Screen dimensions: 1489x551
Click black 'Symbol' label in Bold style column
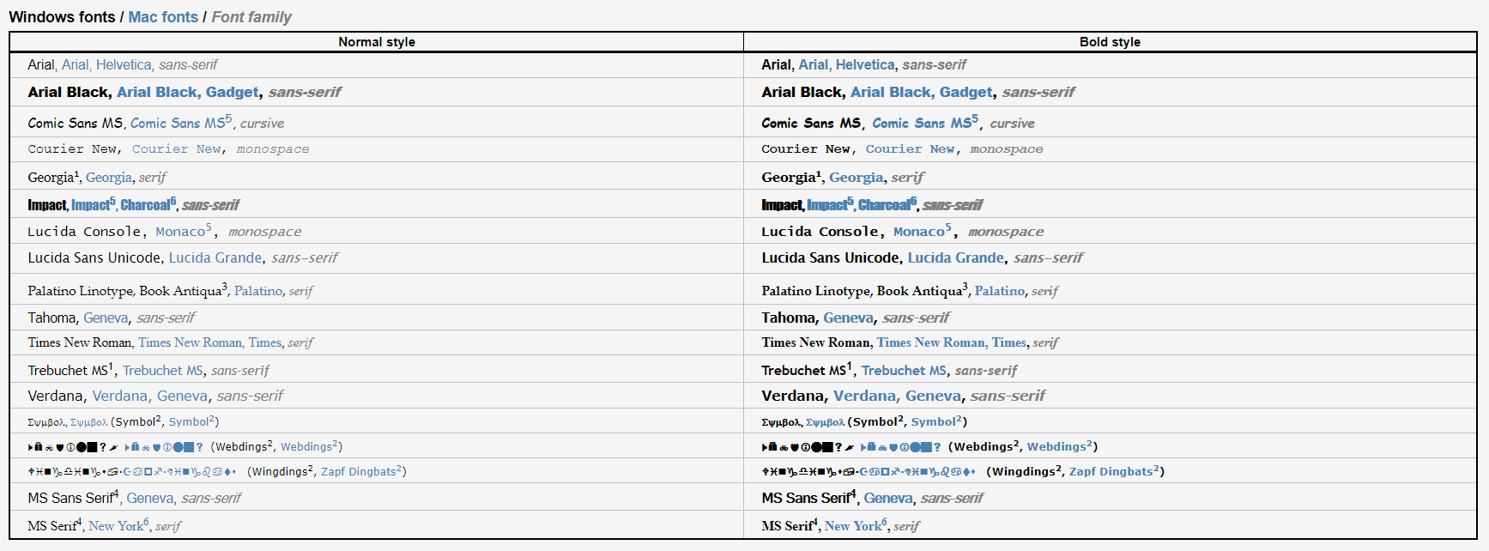click(875, 422)
